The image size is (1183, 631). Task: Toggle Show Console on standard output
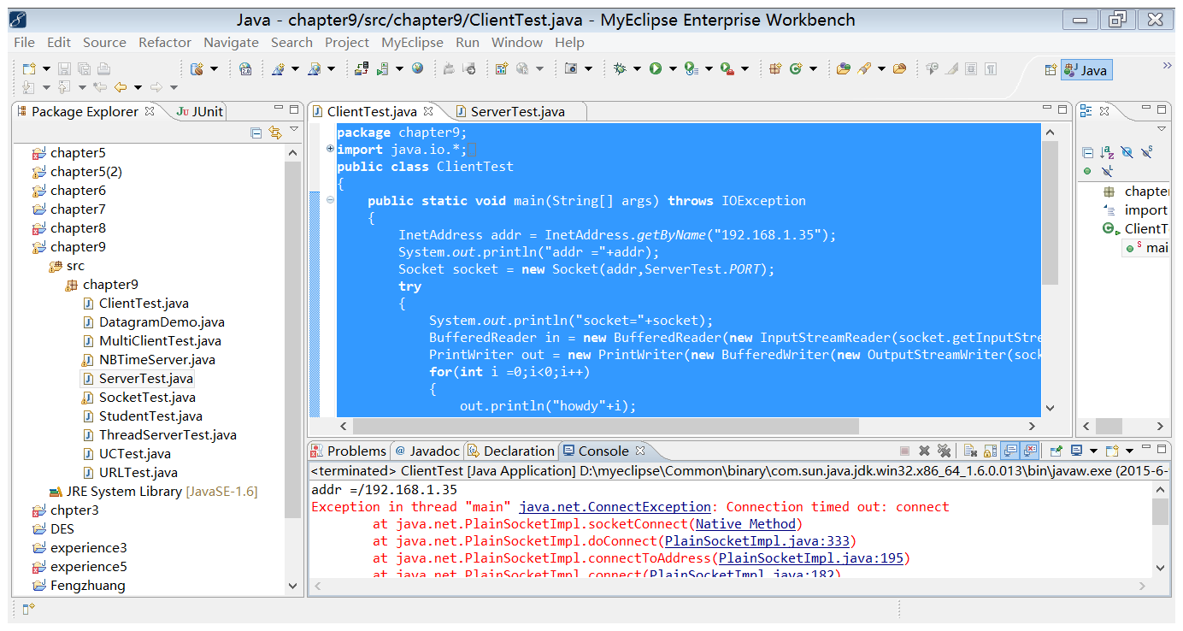click(1011, 451)
